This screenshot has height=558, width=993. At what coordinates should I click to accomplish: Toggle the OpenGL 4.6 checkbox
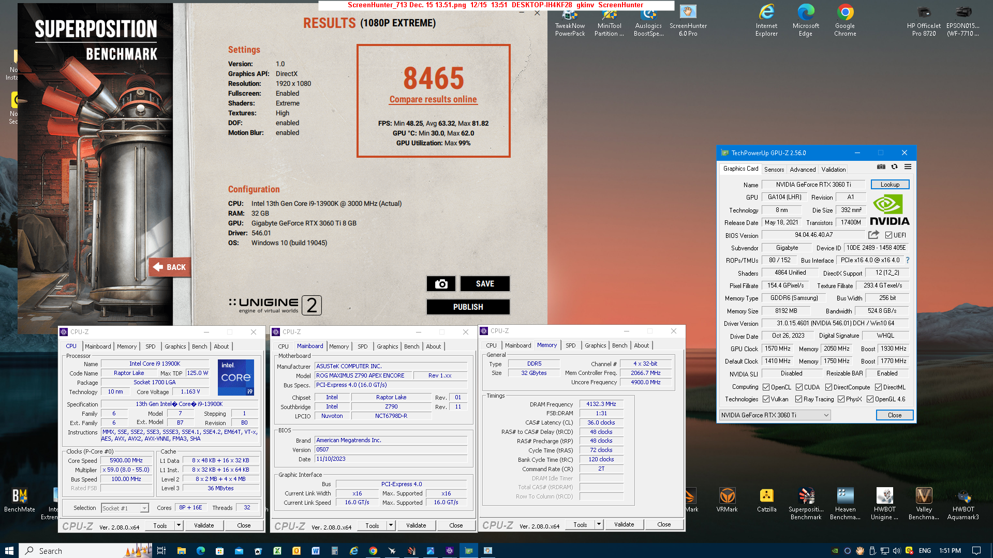pyautogui.click(x=870, y=399)
